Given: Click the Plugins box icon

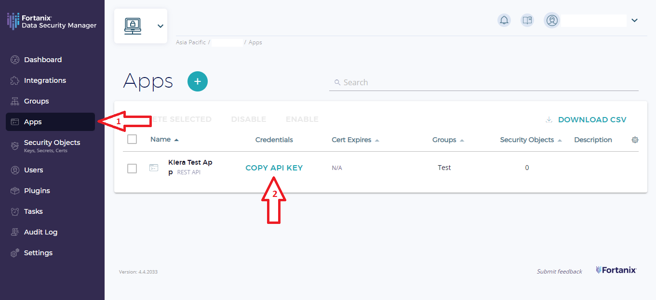Looking at the screenshot, I should 15,191.
